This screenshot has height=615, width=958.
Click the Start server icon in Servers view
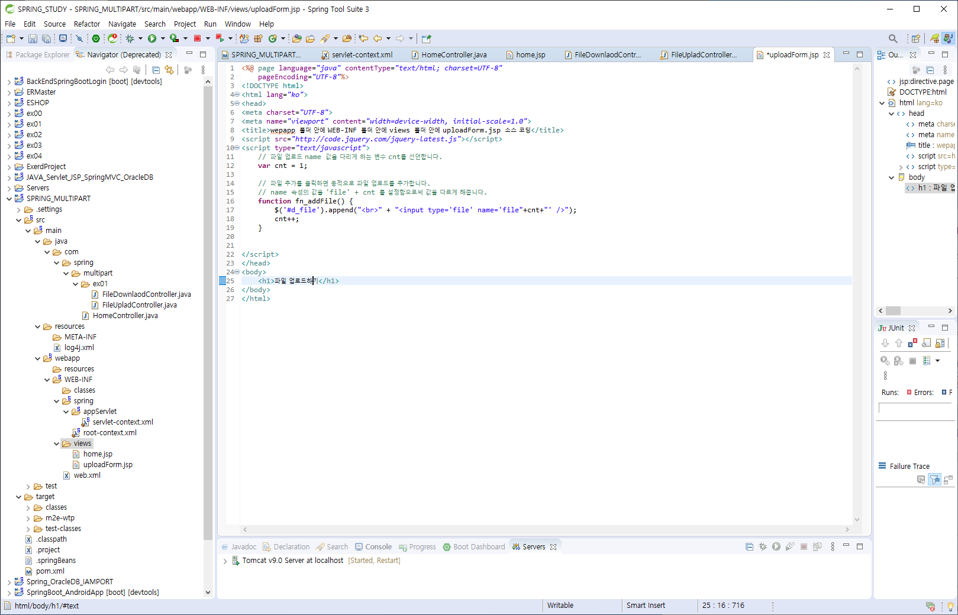click(776, 546)
